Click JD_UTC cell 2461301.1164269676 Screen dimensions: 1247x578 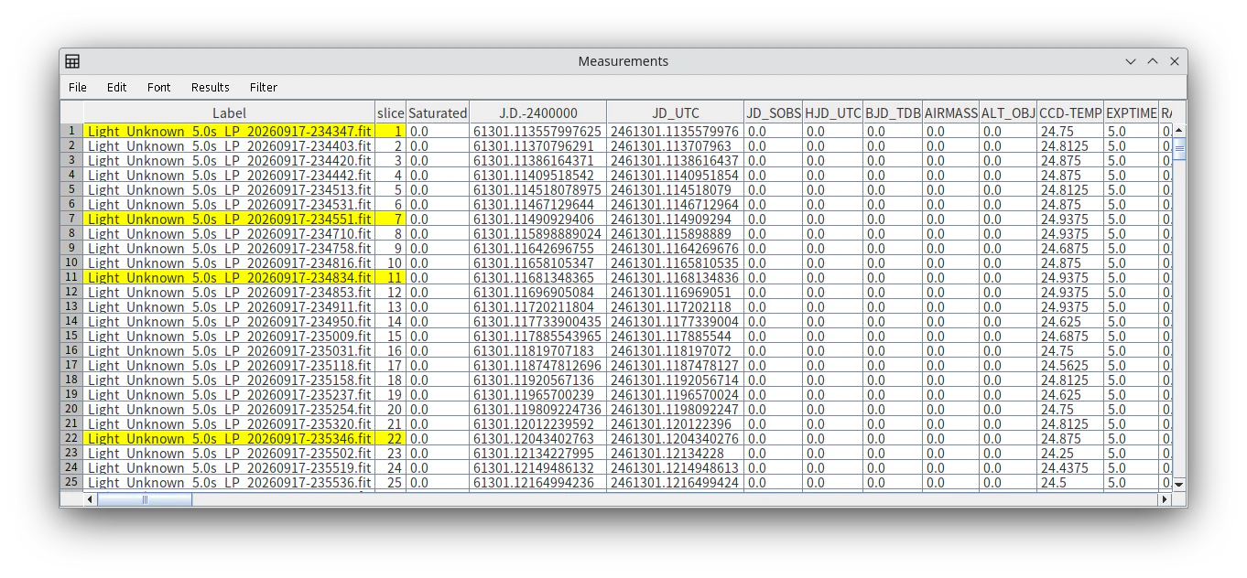pyautogui.click(x=675, y=248)
